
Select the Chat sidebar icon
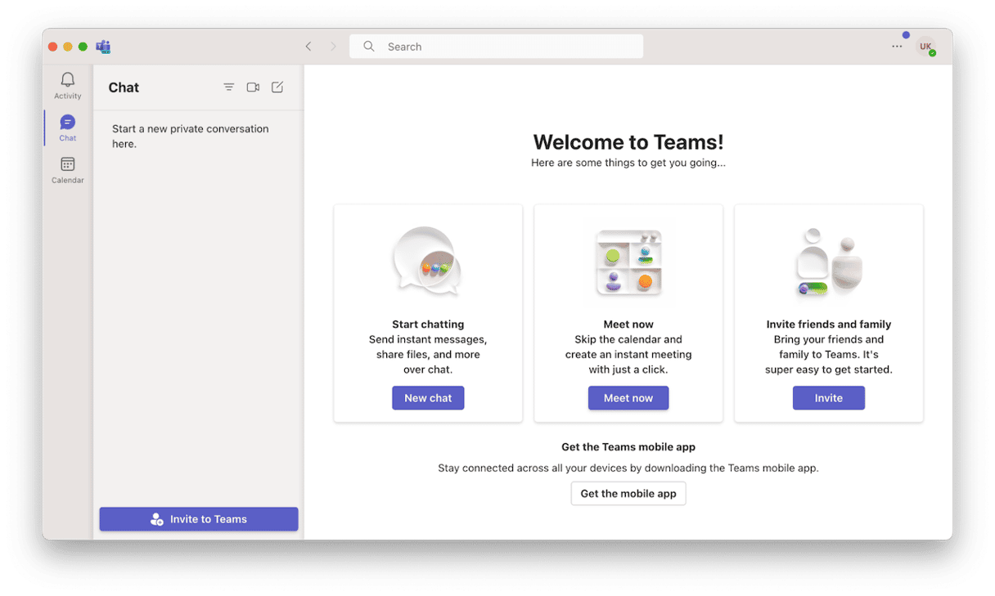coord(68,123)
